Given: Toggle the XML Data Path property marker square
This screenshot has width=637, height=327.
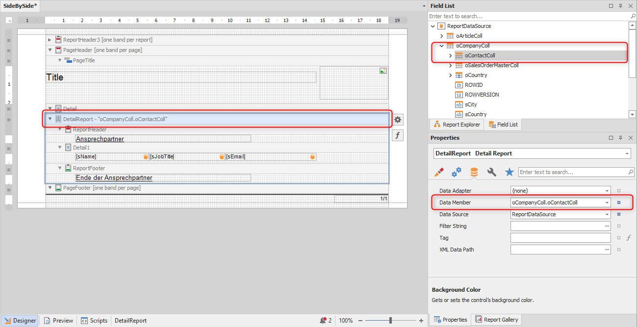Looking at the screenshot, I should (x=619, y=250).
